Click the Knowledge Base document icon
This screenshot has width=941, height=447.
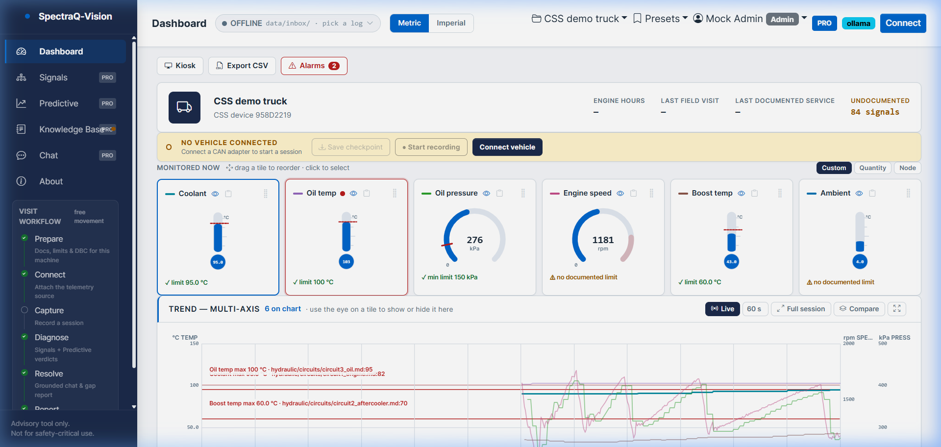pos(21,129)
